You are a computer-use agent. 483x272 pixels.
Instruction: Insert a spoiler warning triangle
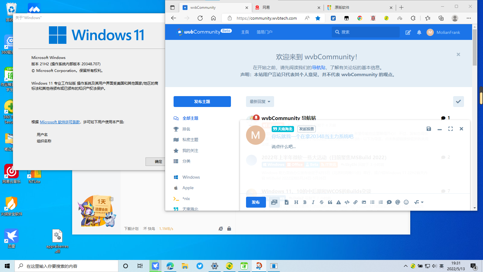click(x=338, y=202)
